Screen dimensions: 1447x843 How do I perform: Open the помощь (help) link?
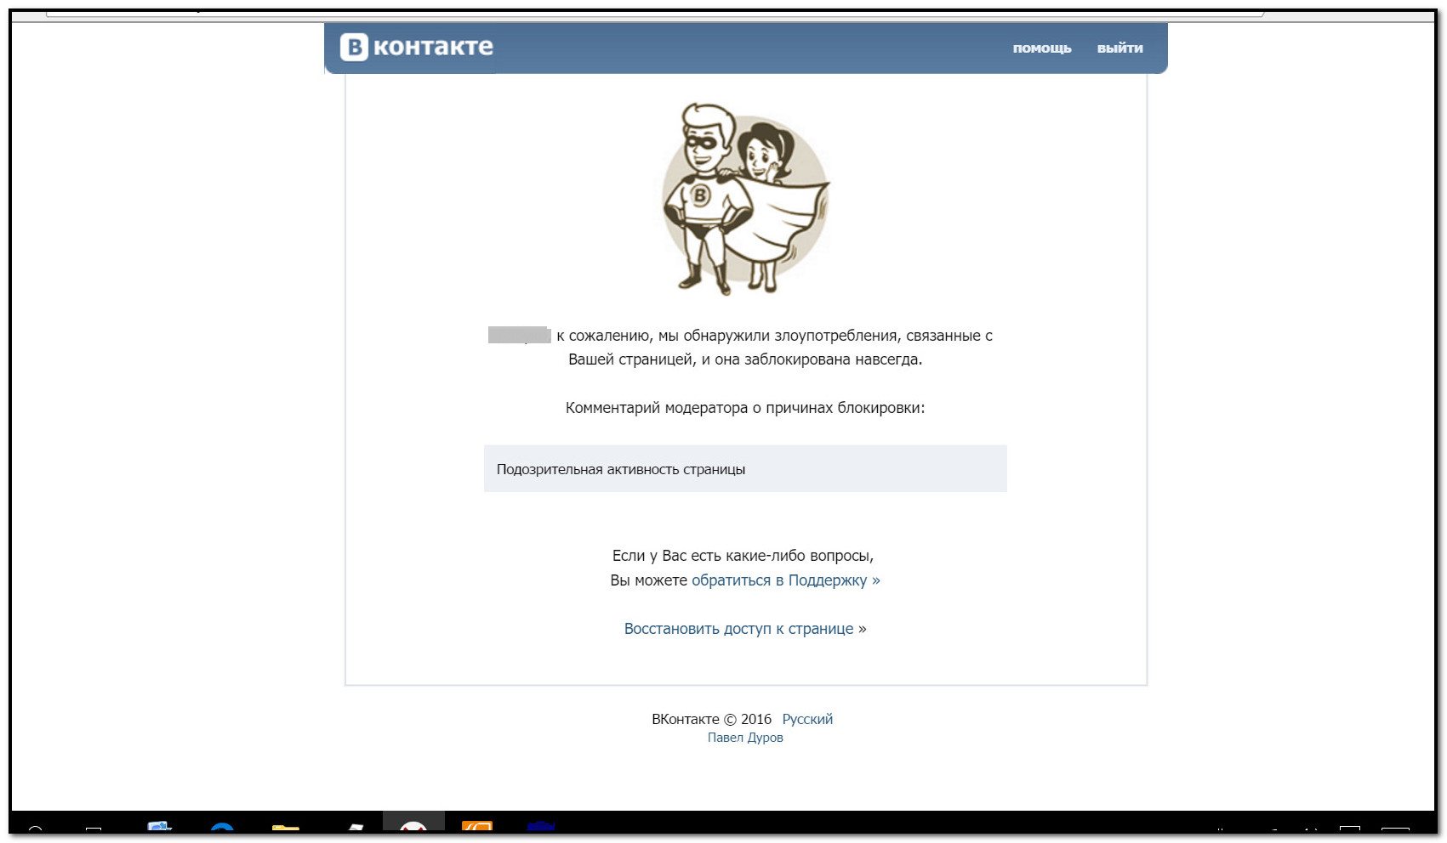pos(1041,48)
